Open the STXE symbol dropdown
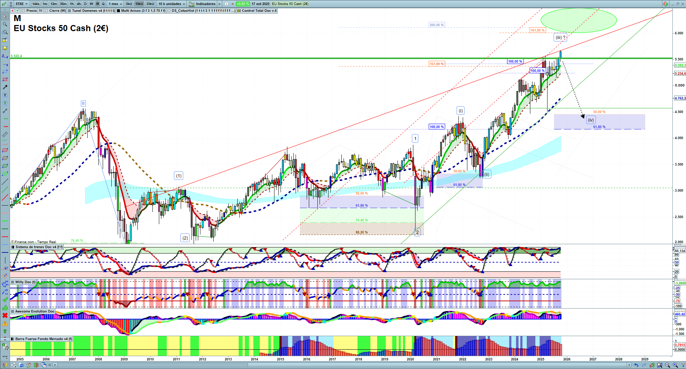This screenshot has width=686, height=369. [x=21, y=4]
